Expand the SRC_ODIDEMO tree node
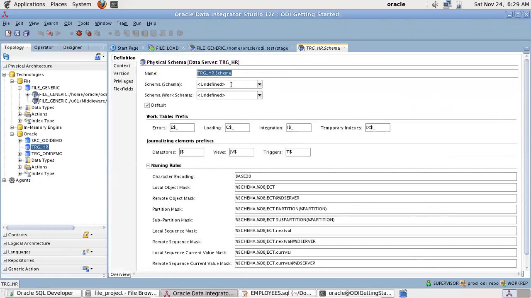Image resolution: width=531 pixels, height=298 pixels. tap(19, 141)
